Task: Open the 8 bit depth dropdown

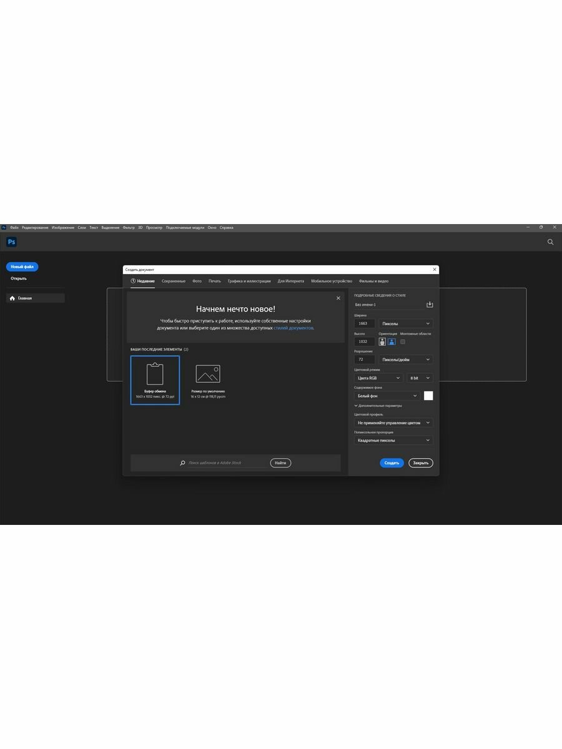Action: click(x=420, y=378)
